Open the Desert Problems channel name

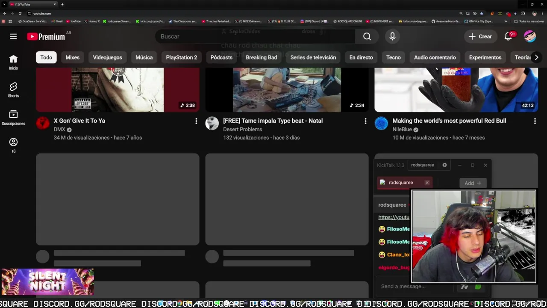242,129
